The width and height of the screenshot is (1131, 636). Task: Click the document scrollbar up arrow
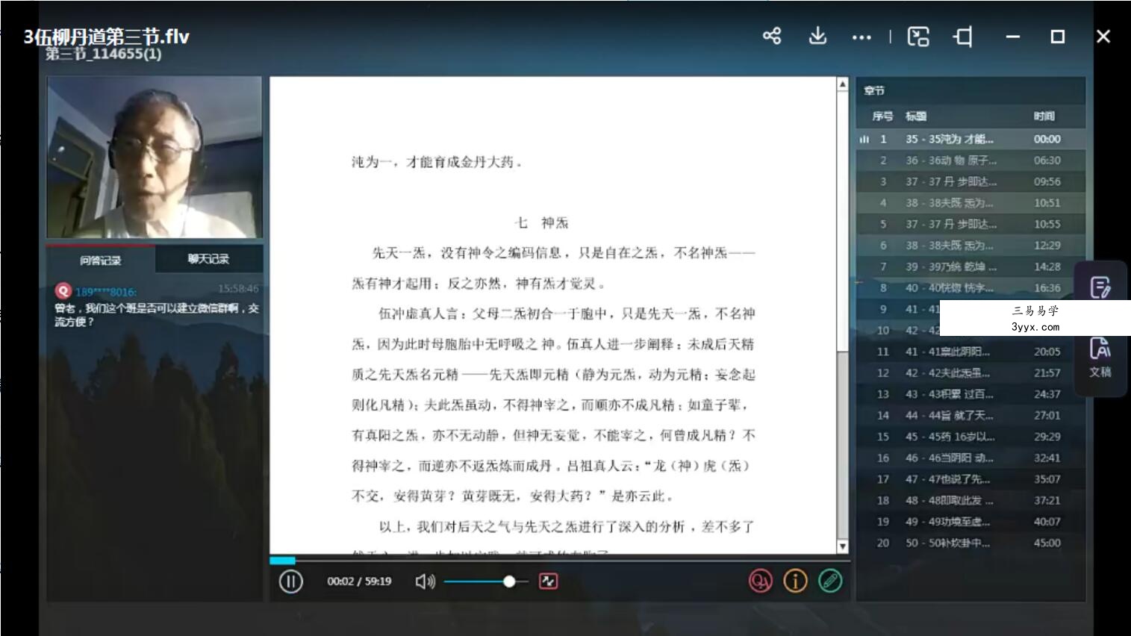point(843,84)
